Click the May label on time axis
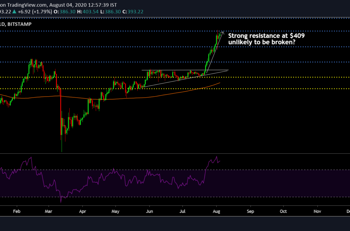This screenshot has height=231, width=350. click(x=115, y=211)
